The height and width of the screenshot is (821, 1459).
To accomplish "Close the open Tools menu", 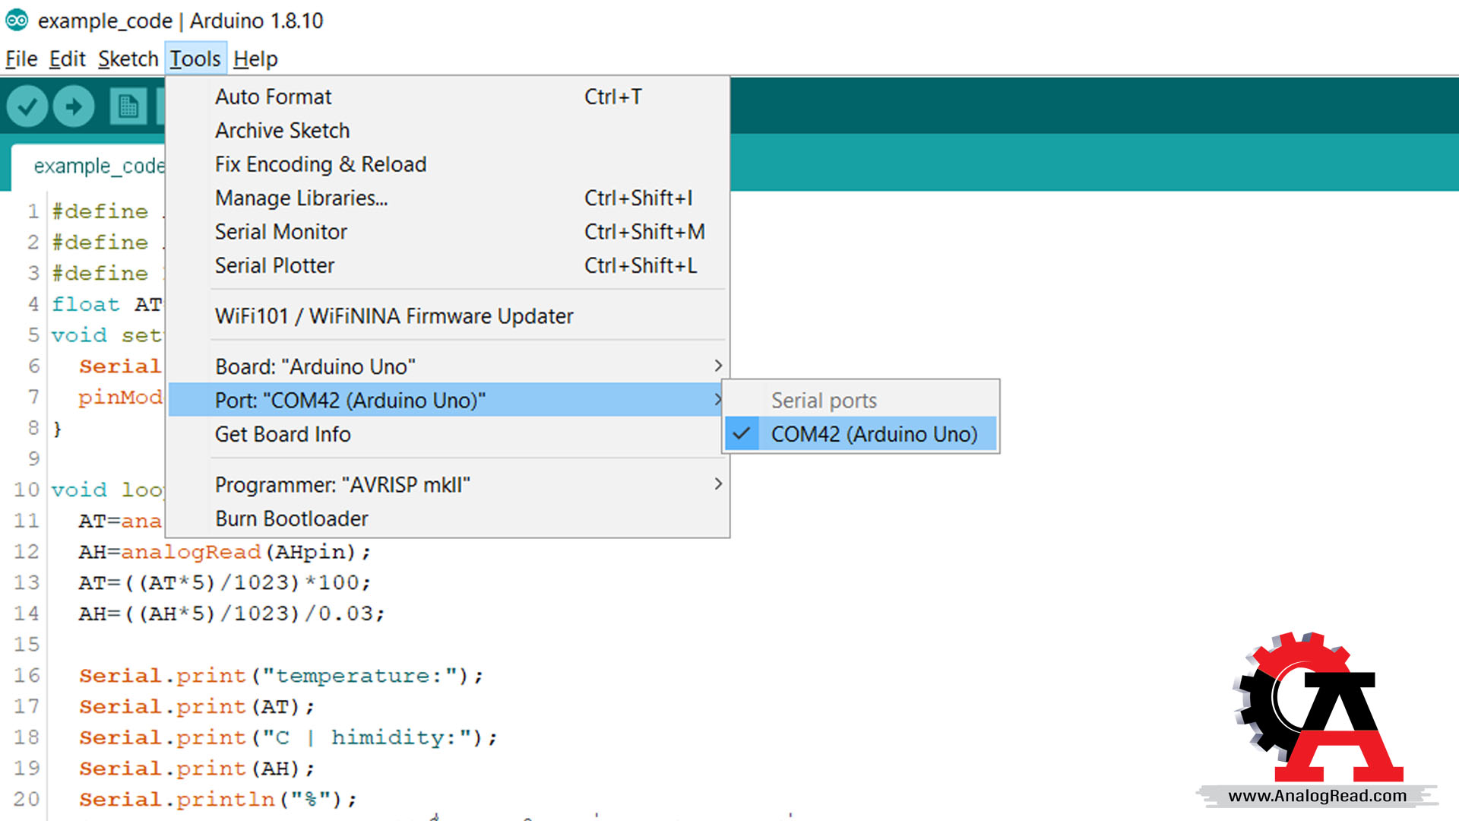I will (x=195, y=59).
